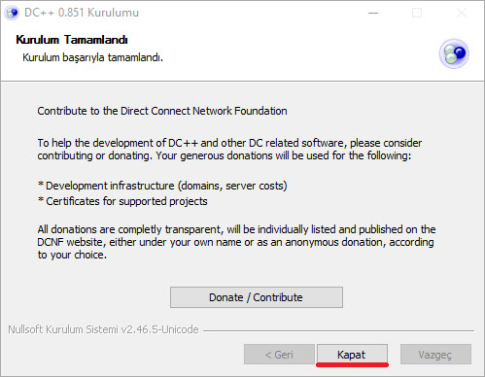Screen dimensions: 485x377
Task: Click the Certificates for supported projects bullet
Action: pyautogui.click(x=122, y=201)
